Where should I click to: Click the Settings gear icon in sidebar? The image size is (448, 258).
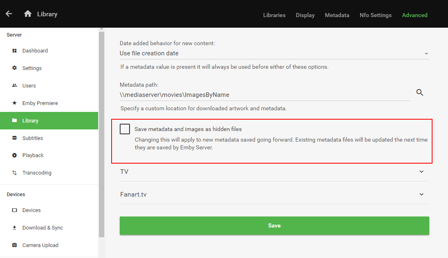15,68
